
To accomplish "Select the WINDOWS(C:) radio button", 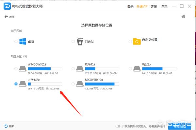I will (16, 68).
